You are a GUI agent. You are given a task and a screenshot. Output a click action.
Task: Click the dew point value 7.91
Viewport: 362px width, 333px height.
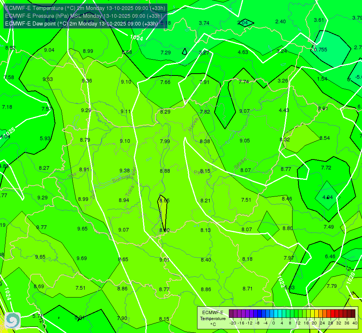pos(204,82)
